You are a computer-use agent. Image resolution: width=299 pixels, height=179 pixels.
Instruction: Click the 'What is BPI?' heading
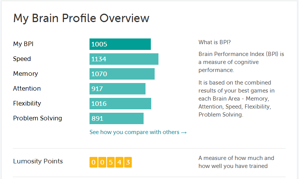coord(214,42)
